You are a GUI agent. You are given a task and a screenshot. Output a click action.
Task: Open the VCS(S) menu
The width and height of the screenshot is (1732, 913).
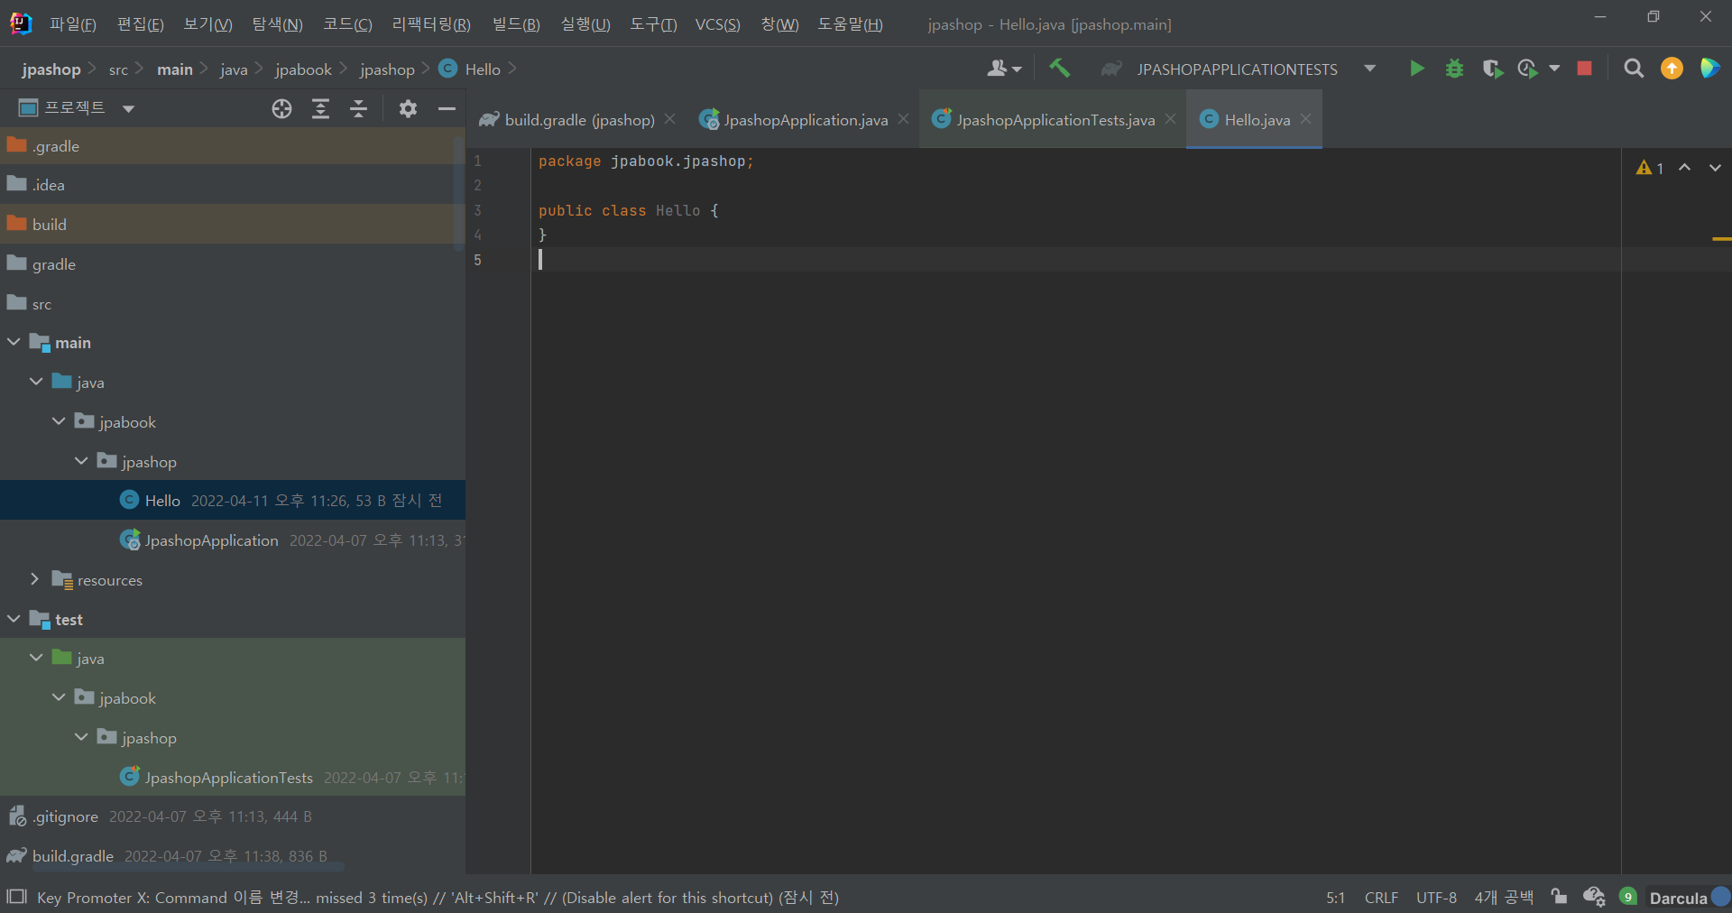[x=717, y=24]
